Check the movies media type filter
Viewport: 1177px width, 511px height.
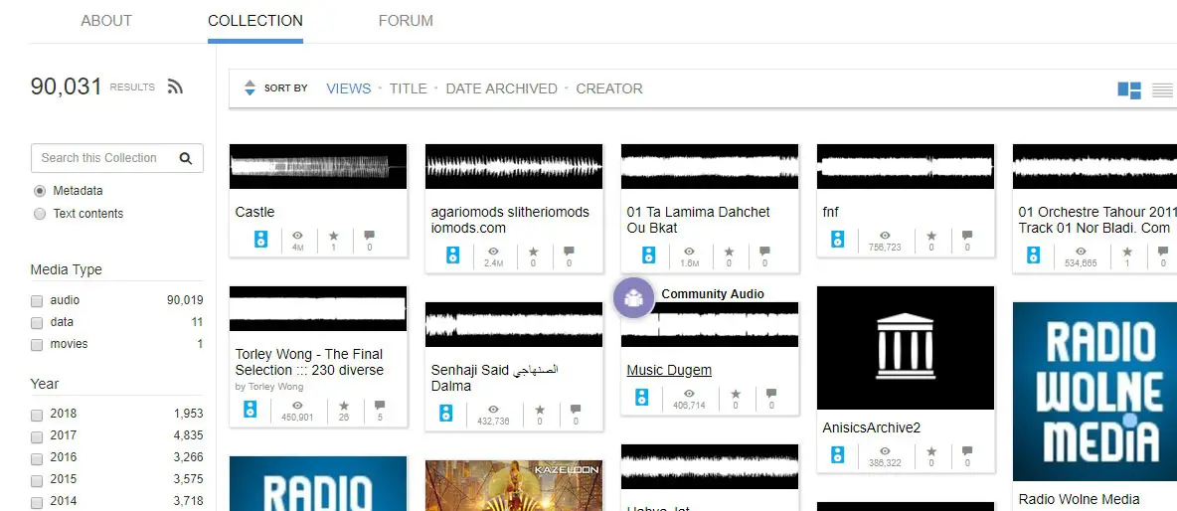(37, 344)
